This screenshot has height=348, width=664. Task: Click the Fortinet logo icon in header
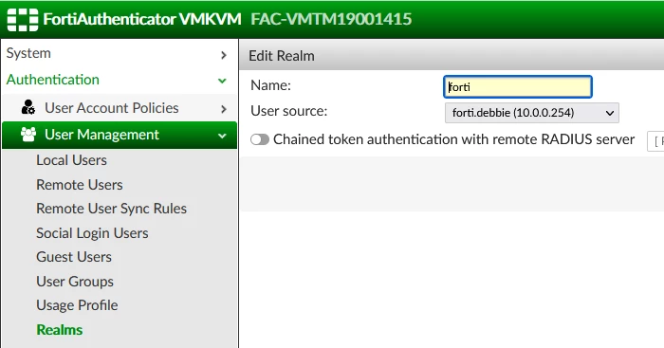tap(23, 20)
